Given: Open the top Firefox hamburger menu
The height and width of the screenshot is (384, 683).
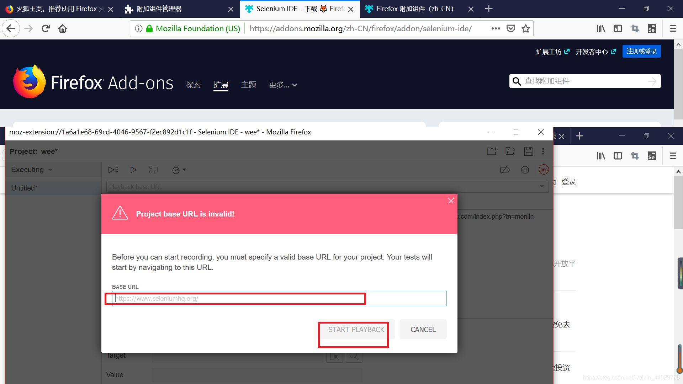Looking at the screenshot, I should (673, 28).
